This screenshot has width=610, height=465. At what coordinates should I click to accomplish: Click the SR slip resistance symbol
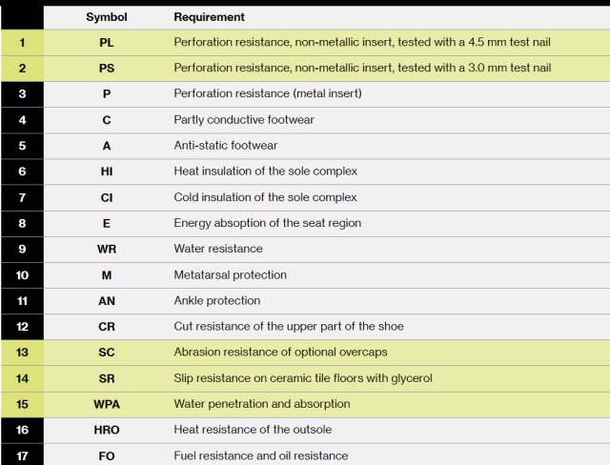[x=107, y=378]
